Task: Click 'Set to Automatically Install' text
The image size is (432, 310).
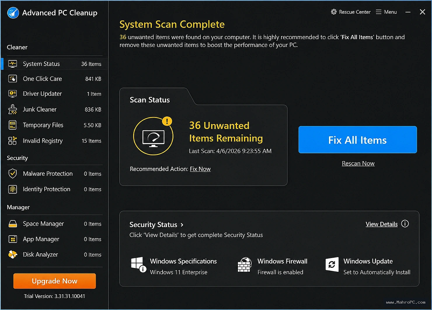Action: [377, 272]
